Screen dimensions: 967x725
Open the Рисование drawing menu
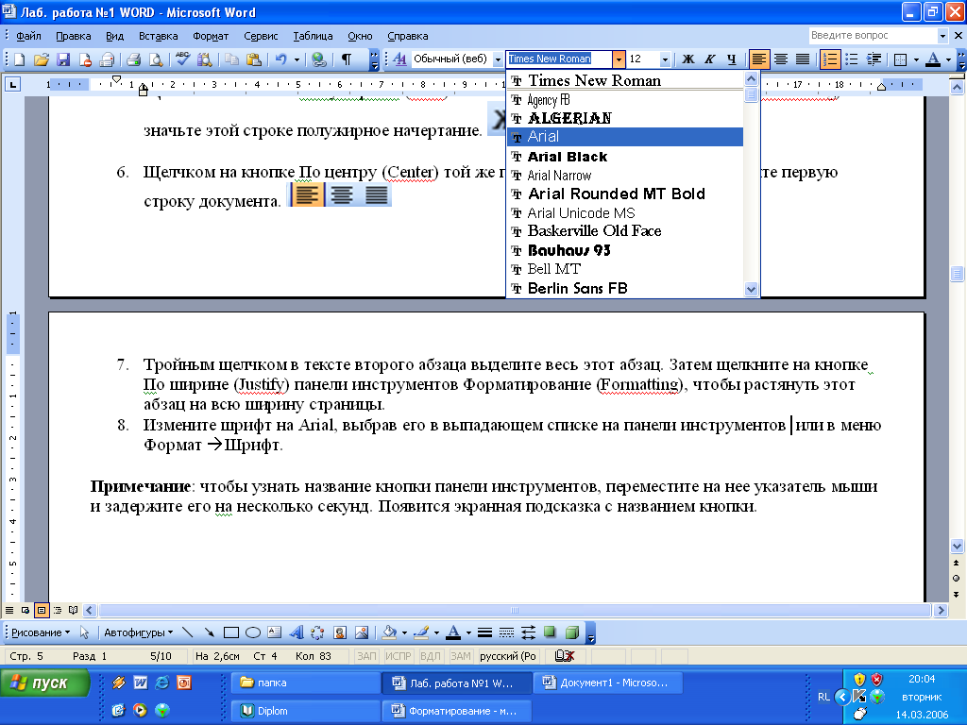click(41, 632)
